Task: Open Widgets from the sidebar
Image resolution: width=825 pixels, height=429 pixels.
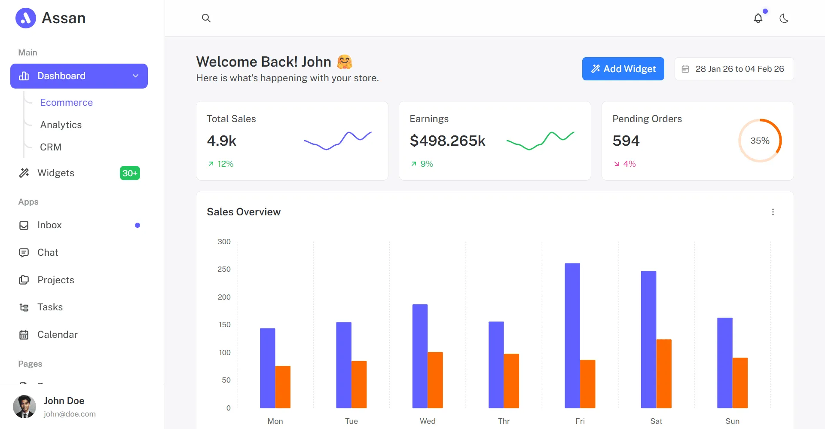Action: point(79,173)
